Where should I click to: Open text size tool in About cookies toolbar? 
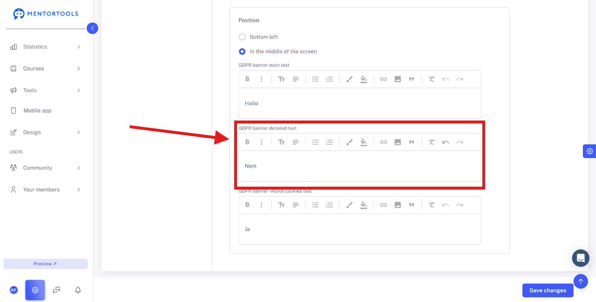tap(282, 205)
